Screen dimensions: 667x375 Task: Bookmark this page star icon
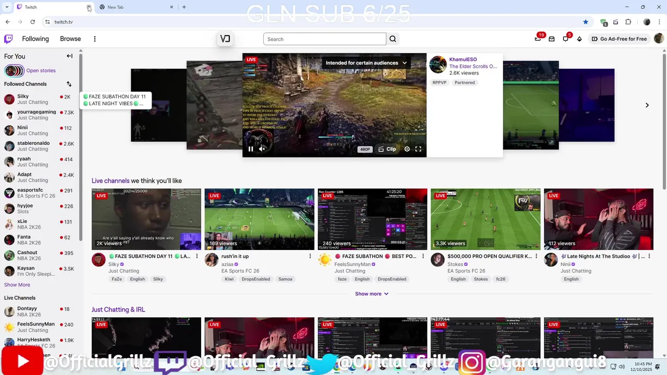pos(586,22)
